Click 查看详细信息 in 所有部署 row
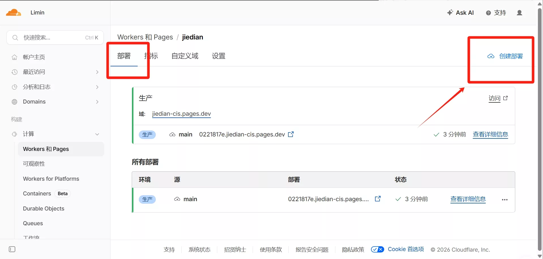Screen dimensions: 543x259 point(468,199)
